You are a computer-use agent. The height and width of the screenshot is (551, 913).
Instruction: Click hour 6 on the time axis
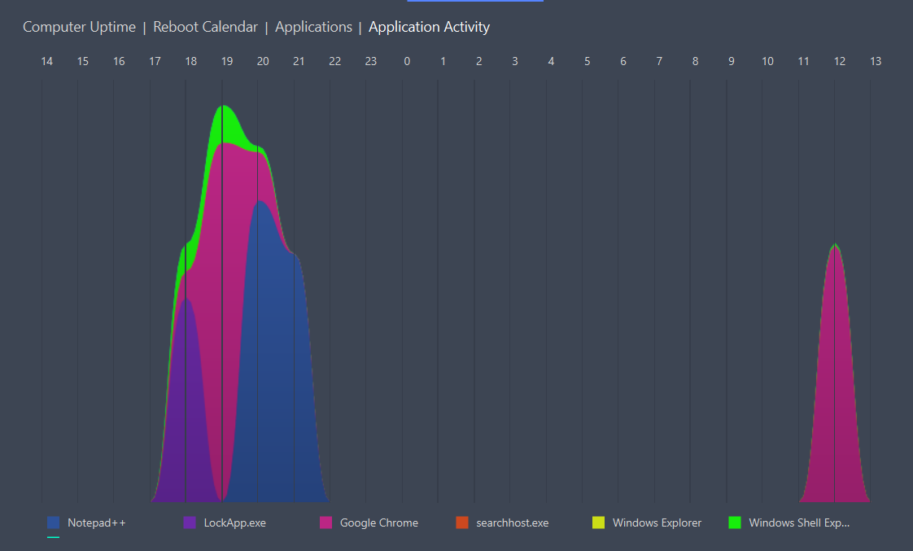623,61
